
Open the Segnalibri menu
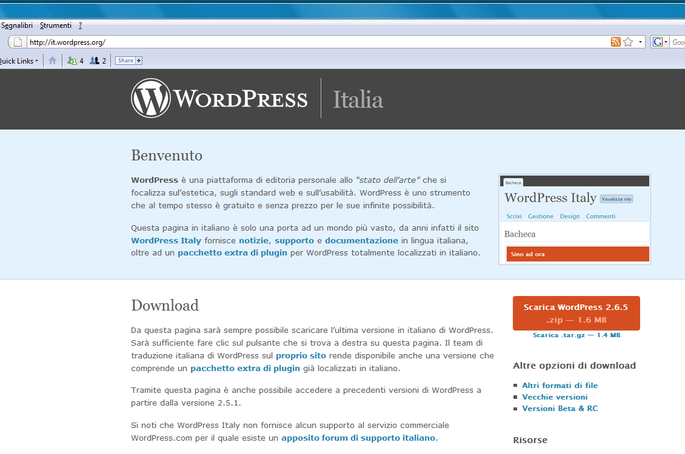(x=16, y=25)
